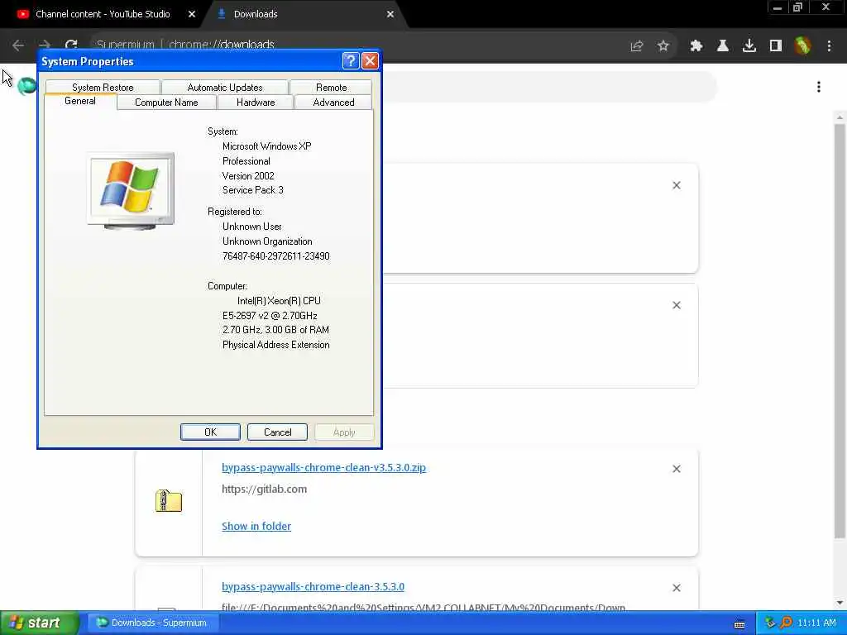Click the network tray icon

(x=770, y=623)
